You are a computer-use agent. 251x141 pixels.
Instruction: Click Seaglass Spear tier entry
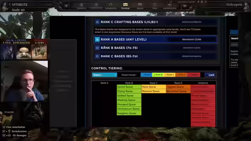(x=129, y=113)
